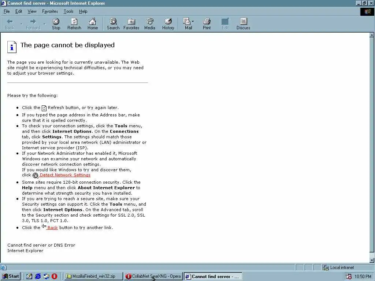Click the Back toolbar arrow

[x=10, y=24]
